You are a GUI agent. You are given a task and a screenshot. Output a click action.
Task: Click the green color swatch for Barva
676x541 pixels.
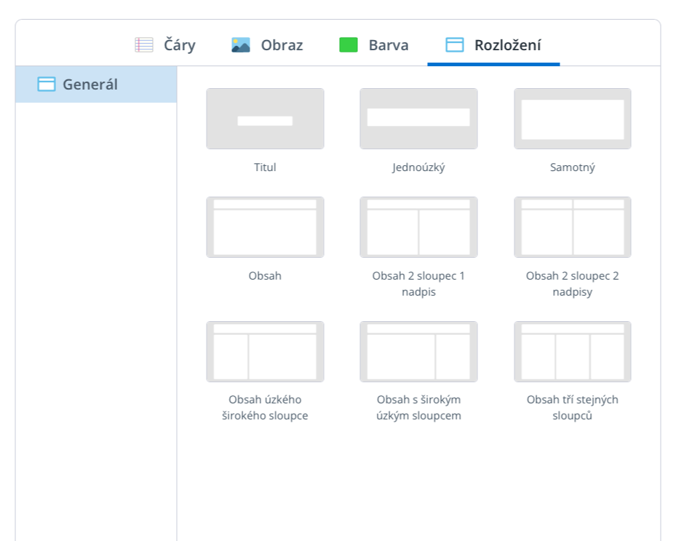click(x=349, y=45)
